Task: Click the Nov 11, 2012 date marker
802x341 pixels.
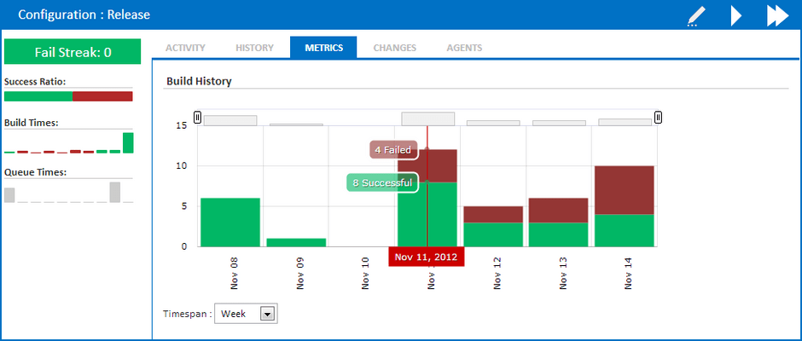Action: (426, 257)
